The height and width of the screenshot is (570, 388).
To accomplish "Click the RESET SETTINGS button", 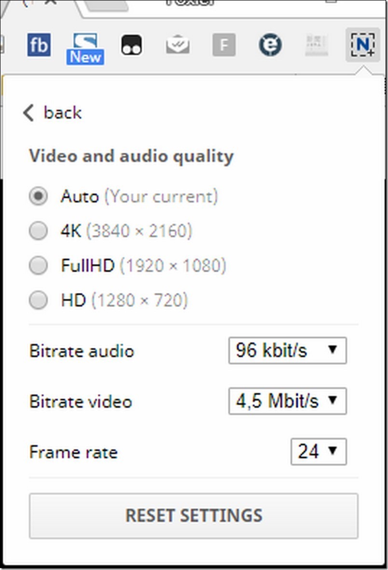I will [x=194, y=515].
